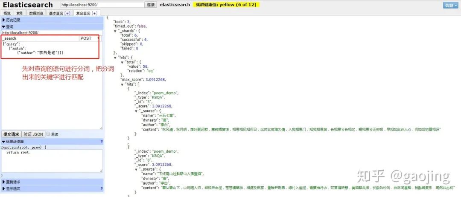
Task: Click the "took": 3 line
Action: coord(122,22)
